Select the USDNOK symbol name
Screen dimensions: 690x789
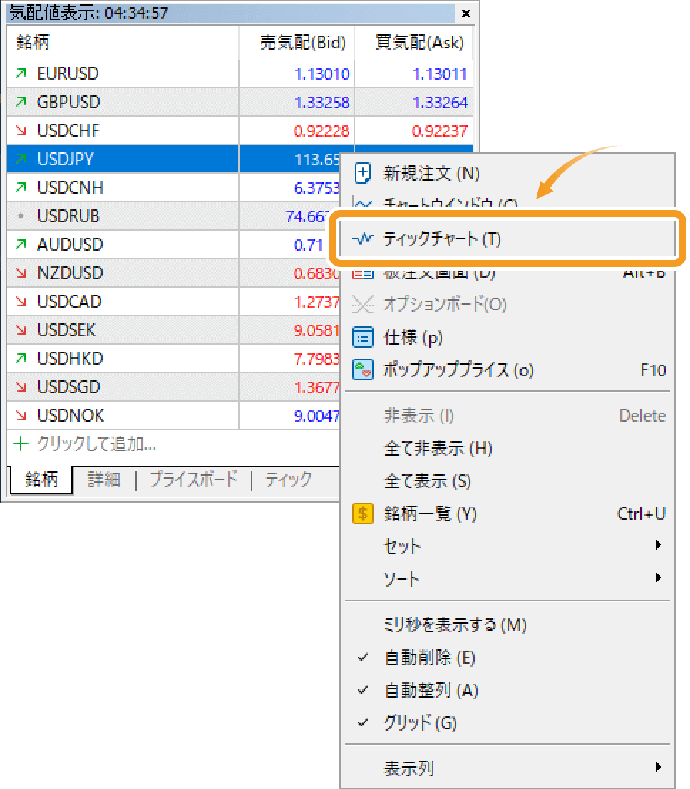tap(71, 415)
